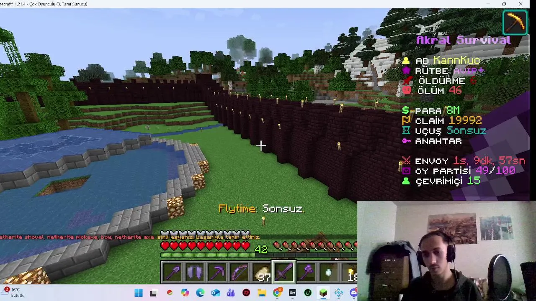Click the red skull icon beside ÖLÜM
Image resolution: width=536 pixels, height=301 pixels.
(406, 91)
